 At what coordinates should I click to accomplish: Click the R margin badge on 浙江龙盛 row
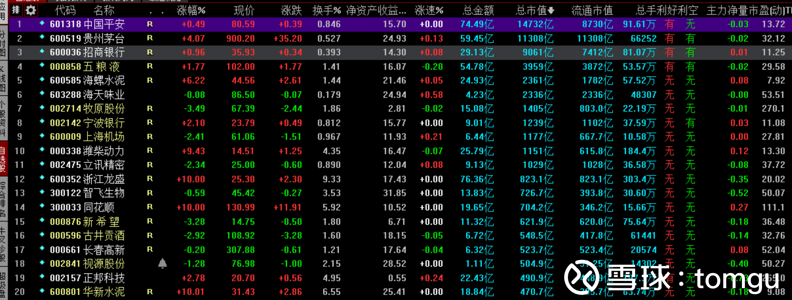tap(150, 179)
